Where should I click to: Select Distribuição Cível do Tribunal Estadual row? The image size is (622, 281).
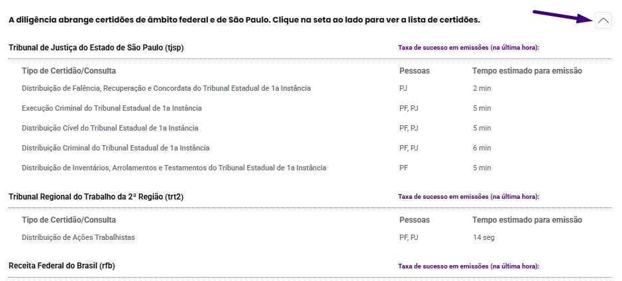[310, 128]
